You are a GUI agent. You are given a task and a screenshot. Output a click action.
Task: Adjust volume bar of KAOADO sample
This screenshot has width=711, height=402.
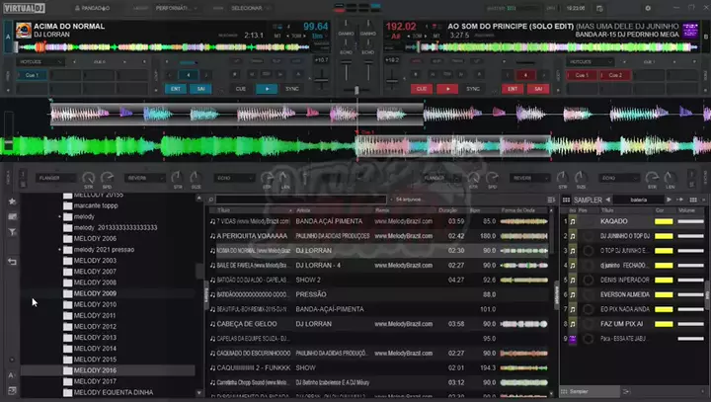point(690,221)
